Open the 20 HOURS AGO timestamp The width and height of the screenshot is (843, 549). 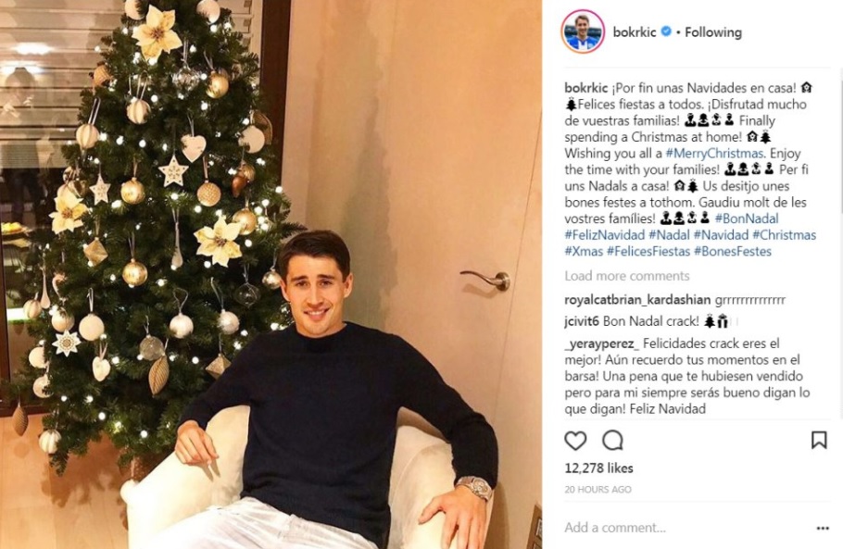coord(598,490)
